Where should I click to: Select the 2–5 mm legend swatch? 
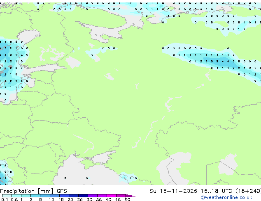point(35,196)
